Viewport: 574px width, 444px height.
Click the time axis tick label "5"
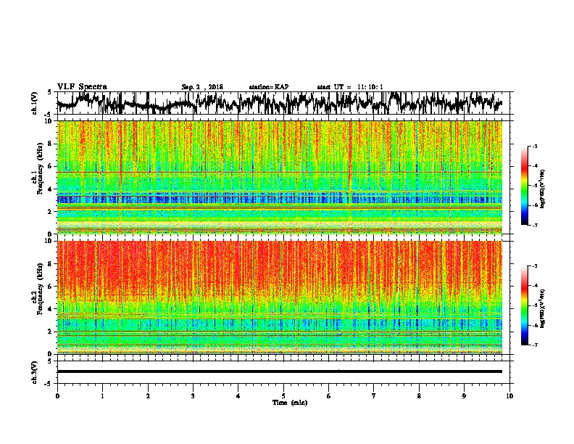283,396
